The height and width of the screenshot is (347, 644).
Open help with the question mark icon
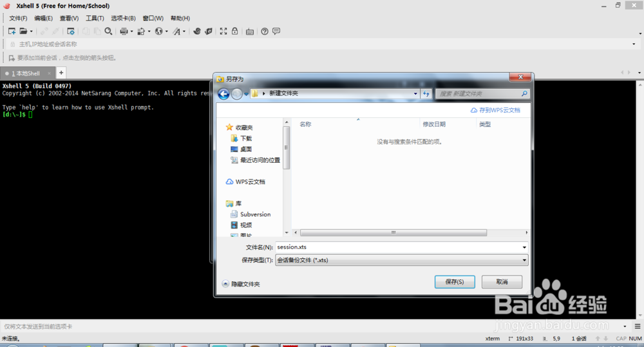(x=265, y=31)
